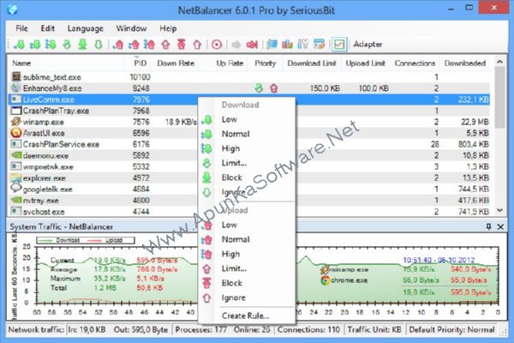Screen dimensions: 514x343
Task: Click the red High upload priority toolbar icon
Action: coord(149,45)
